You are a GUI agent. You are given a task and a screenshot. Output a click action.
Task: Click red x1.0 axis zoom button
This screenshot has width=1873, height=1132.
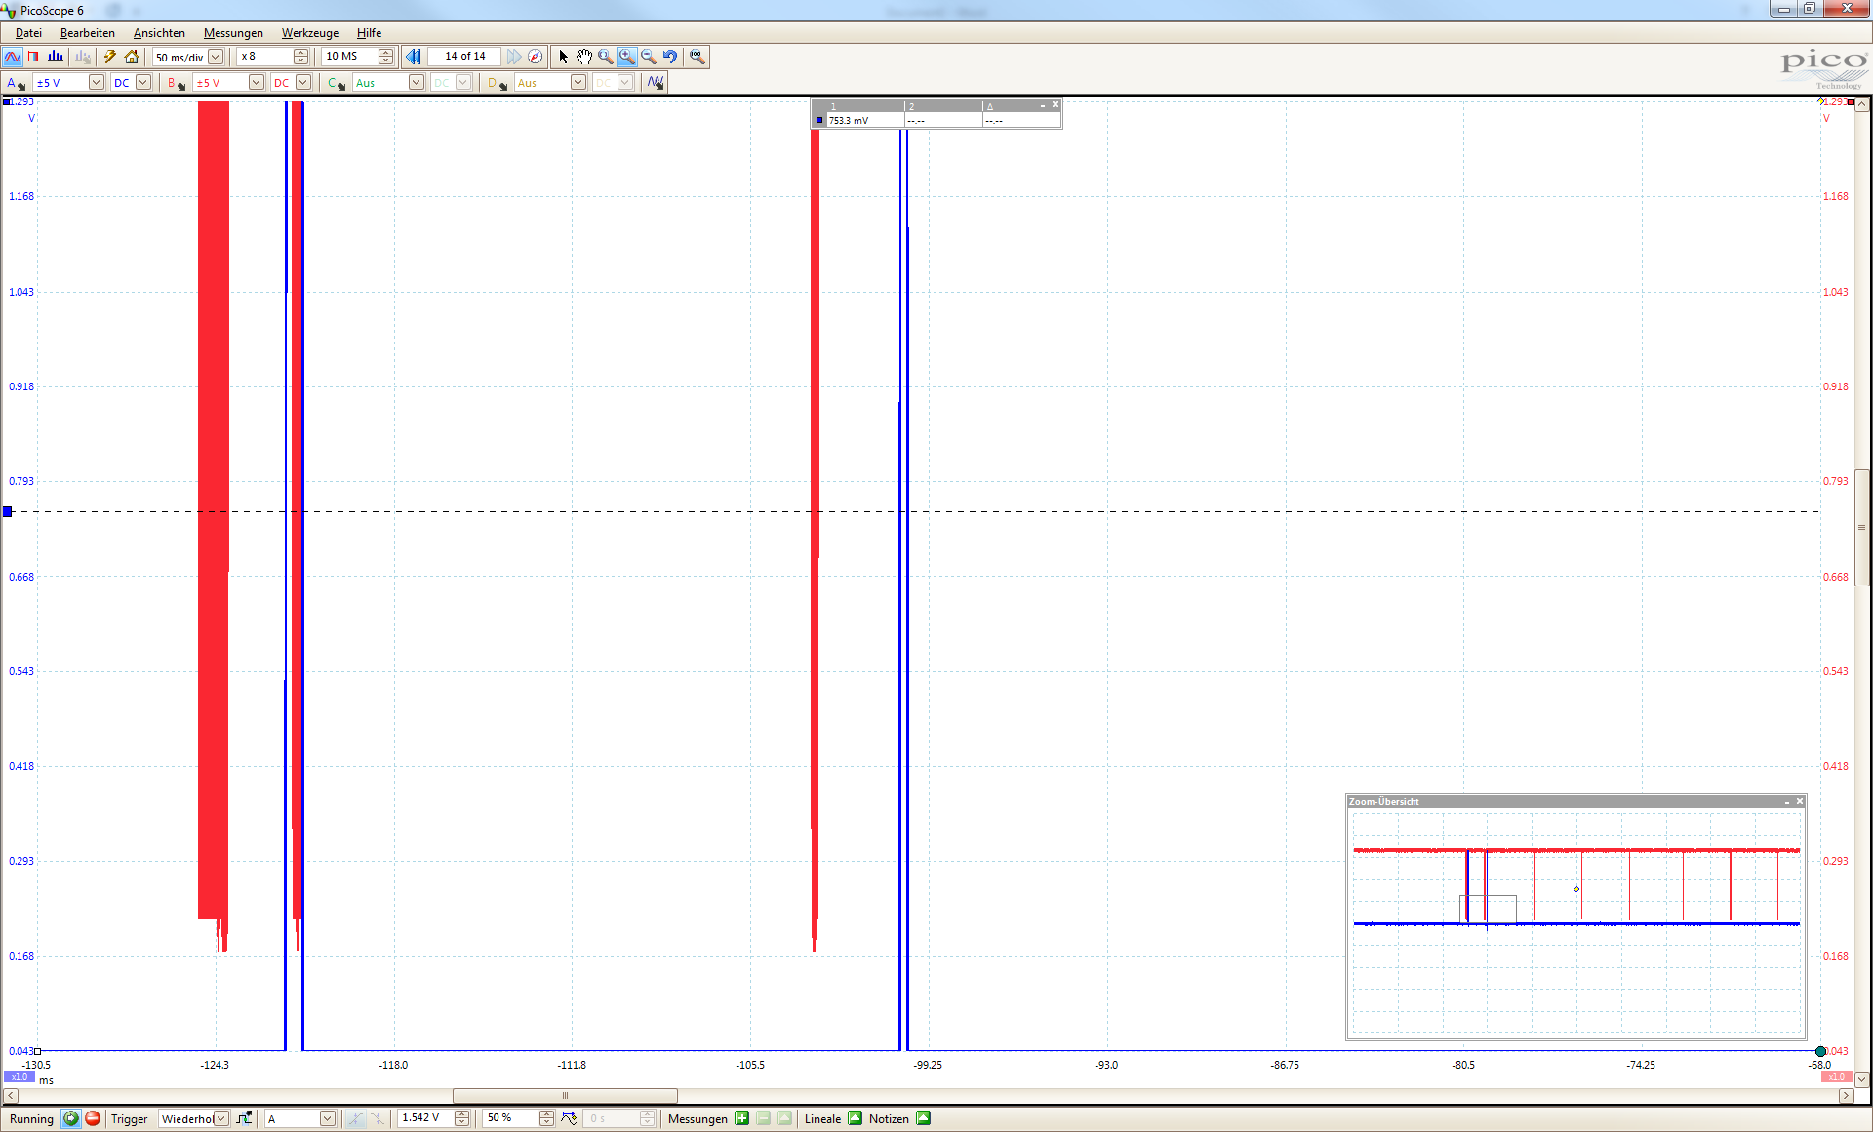[1836, 1077]
